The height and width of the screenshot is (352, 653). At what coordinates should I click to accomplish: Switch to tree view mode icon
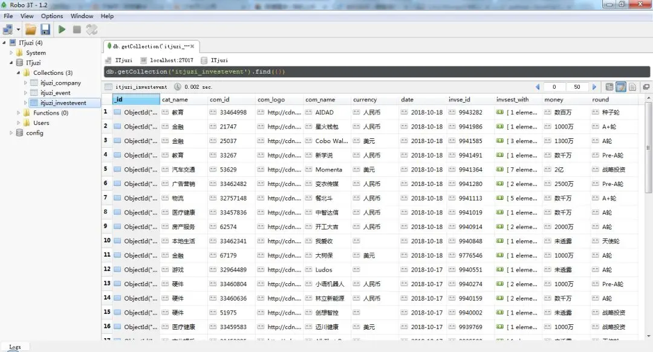(x=609, y=87)
